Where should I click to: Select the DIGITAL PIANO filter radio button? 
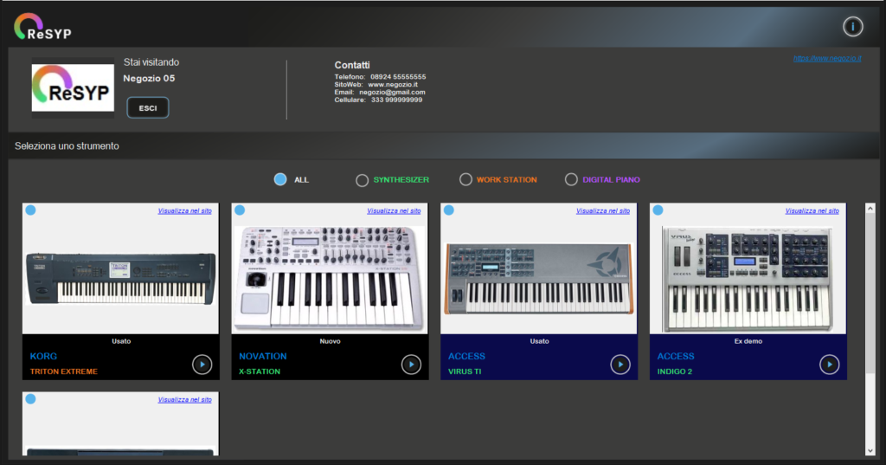click(571, 179)
